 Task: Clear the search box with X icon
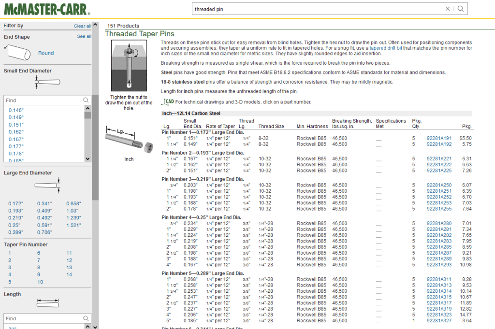[448, 9]
